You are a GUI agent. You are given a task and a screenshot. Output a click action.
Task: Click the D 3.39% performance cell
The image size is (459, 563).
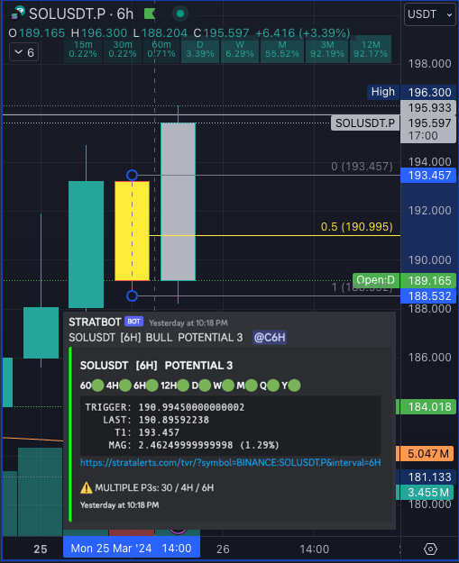click(200, 50)
